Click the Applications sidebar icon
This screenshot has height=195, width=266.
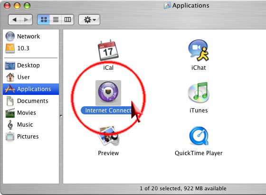point(10,89)
